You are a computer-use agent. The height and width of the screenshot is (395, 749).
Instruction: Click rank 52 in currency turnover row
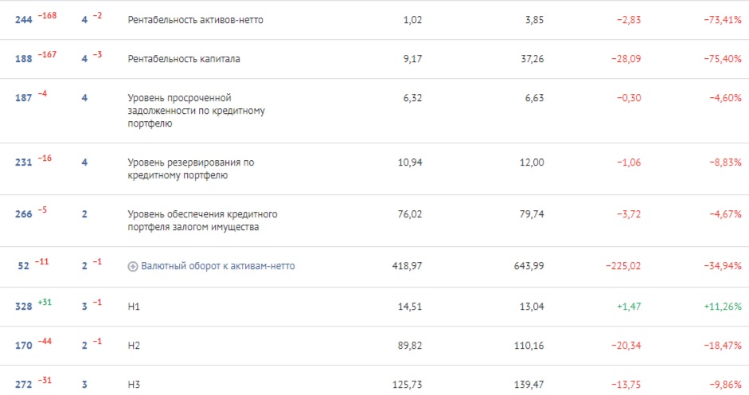pyautogui.click(x=24, y=267)
